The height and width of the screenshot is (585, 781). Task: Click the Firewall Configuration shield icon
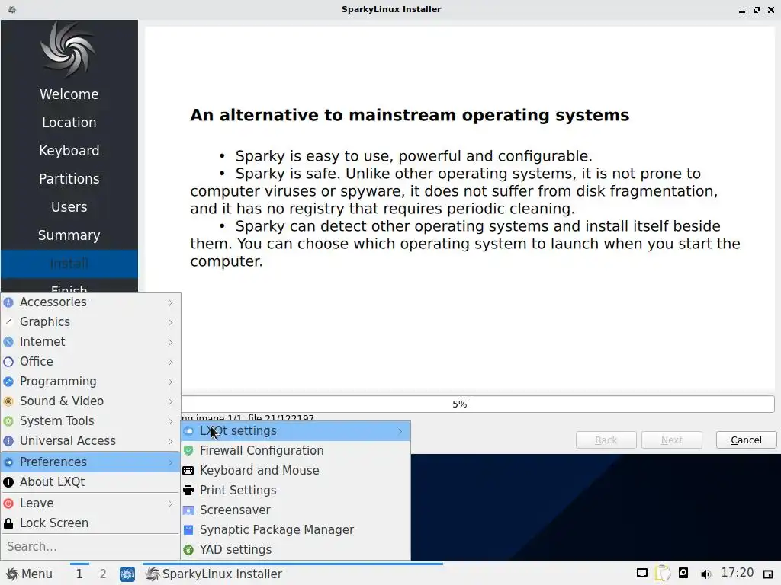(x=188, y=451)
